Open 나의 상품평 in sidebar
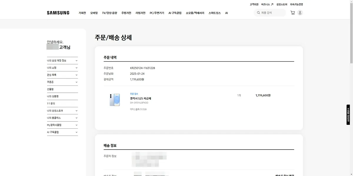The width and height of the screenshot is (353, 176). 52,96
